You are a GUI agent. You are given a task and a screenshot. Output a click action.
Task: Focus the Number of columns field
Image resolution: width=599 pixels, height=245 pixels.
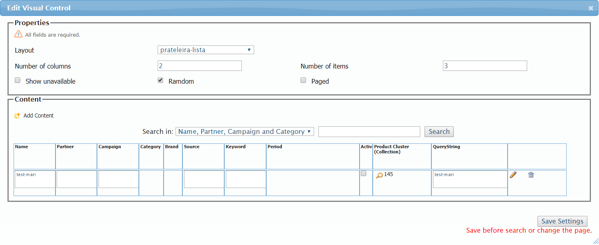[x=200, y=66]
